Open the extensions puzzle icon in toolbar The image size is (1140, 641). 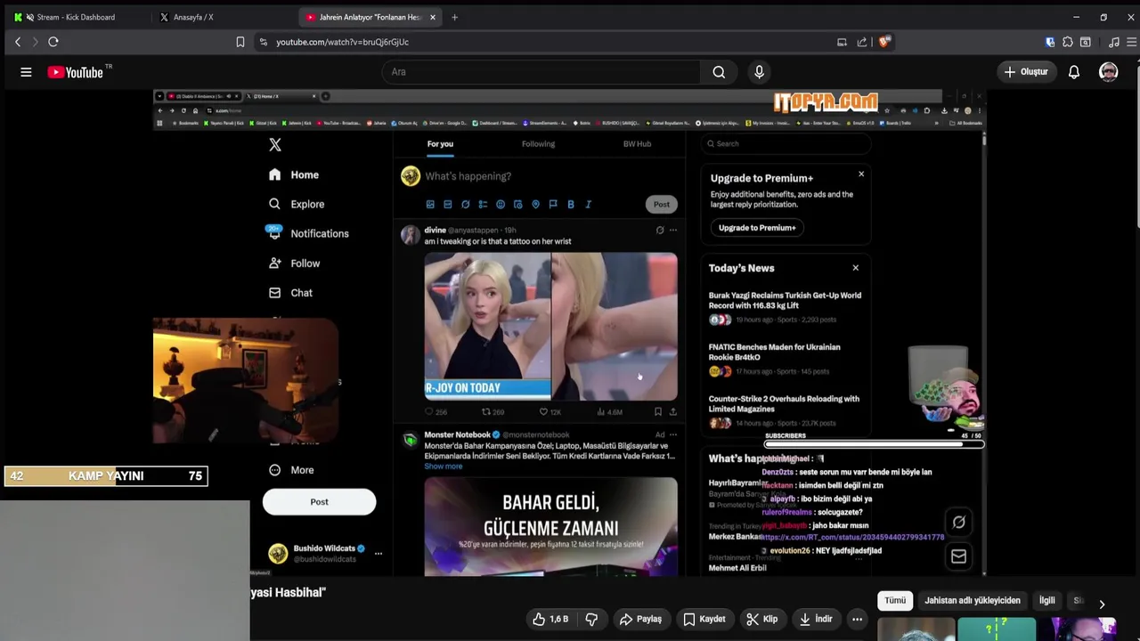(1068, 42)
